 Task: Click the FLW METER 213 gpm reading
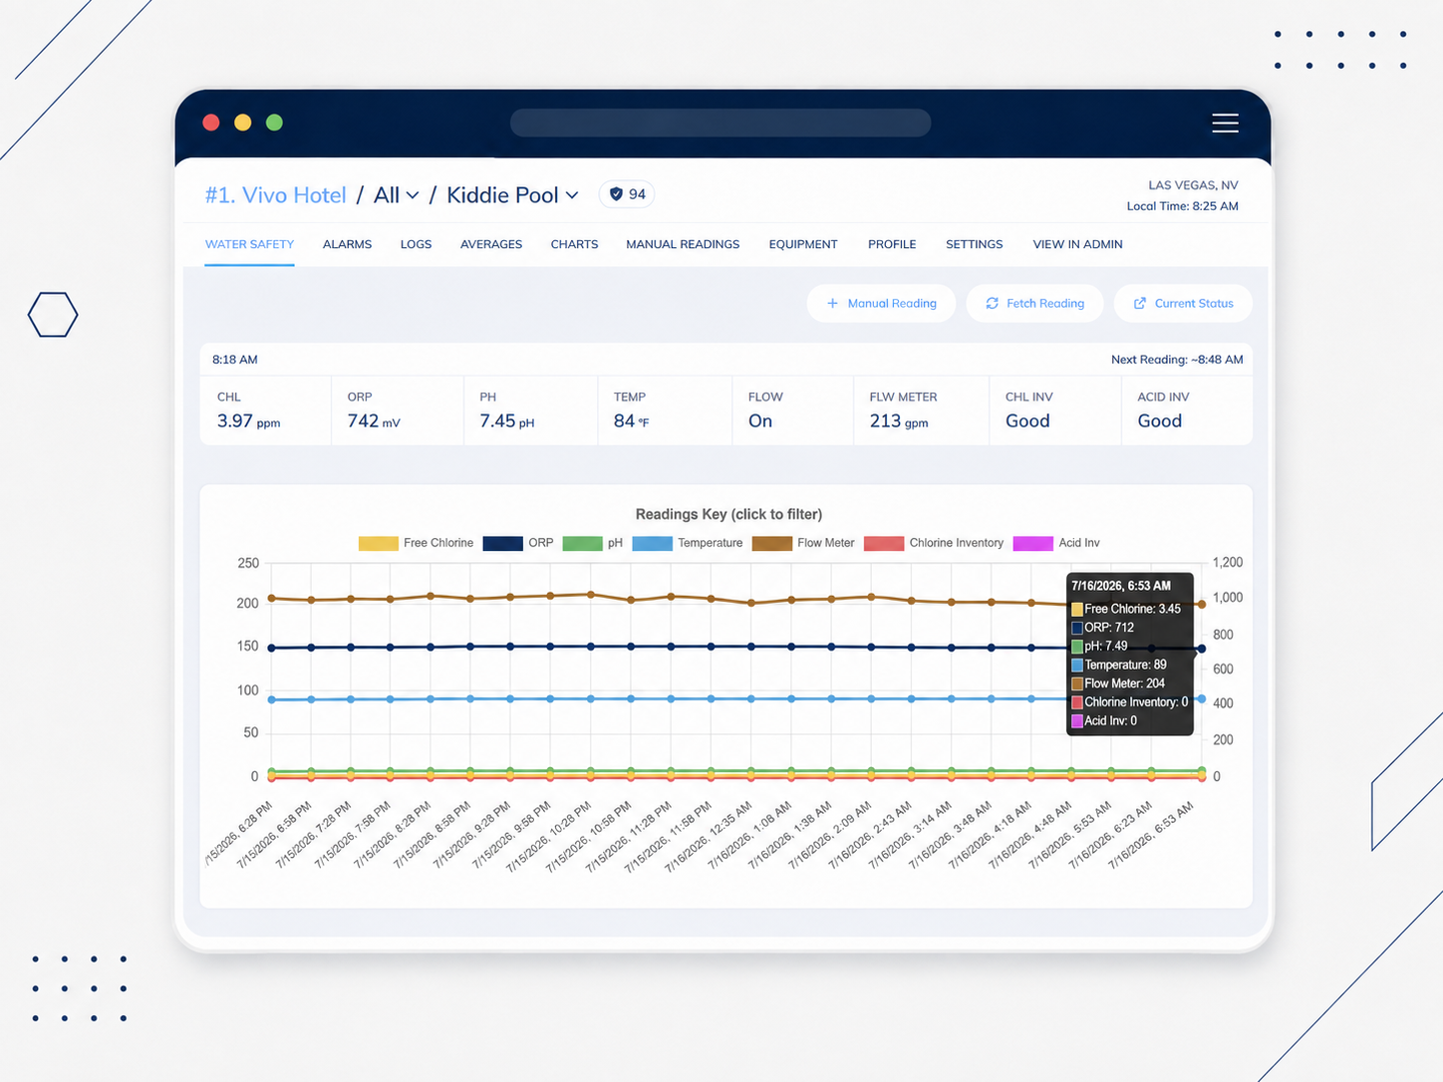[922, 410]
